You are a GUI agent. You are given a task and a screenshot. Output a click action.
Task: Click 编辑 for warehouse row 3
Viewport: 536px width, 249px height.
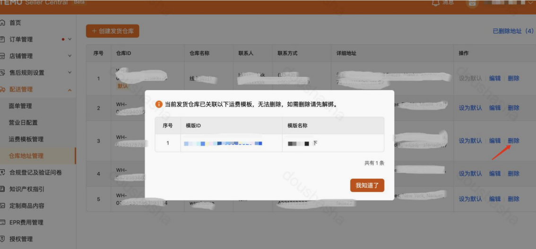(494, 141)
